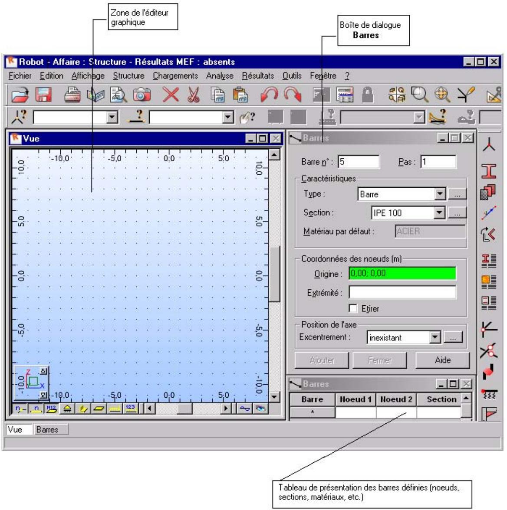Expand the Type dropdown showing Barre
The width and height of the screenshot is (507, 510).
[x=440, y=194]
